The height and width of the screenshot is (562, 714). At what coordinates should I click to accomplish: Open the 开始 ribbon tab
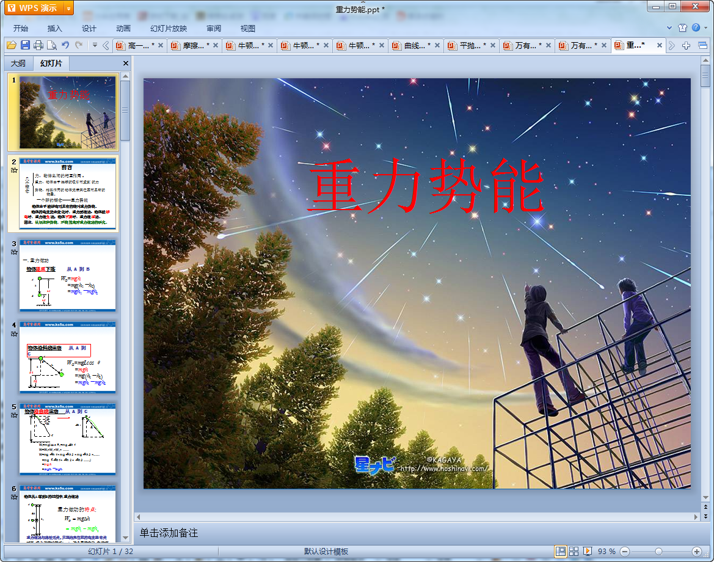(21, 28)
